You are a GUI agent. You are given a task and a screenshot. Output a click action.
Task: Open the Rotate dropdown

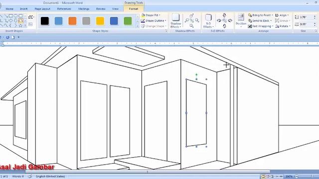coord(283,26)
